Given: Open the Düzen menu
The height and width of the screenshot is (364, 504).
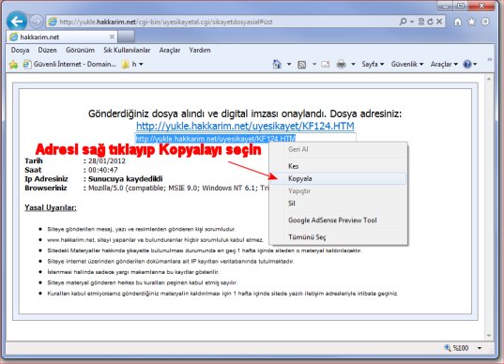Looking at the screenshot, I should (x=47, y=50).
